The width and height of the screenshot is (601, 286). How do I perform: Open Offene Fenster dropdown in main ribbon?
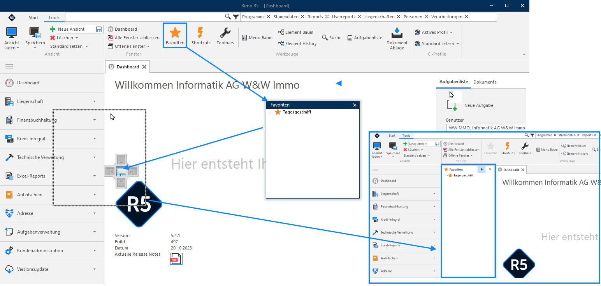[x=129, y=46]
